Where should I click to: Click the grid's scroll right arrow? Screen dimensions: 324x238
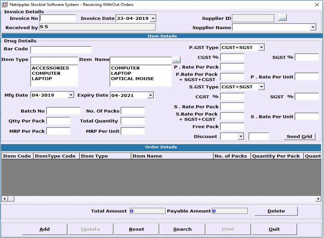318,199
